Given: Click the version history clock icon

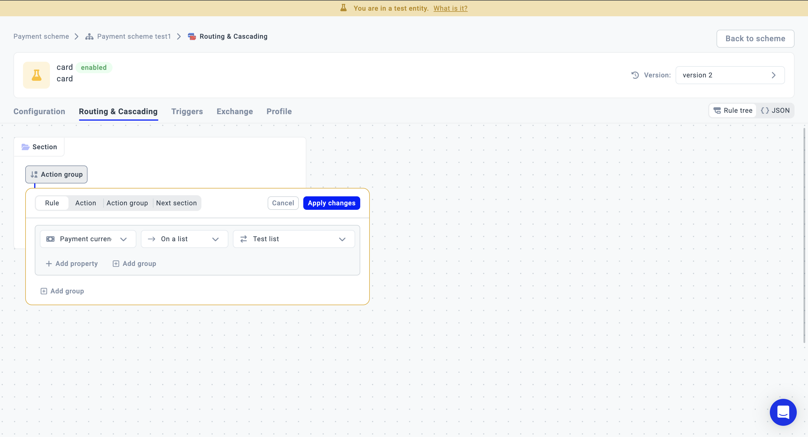Looking at the screenshot, I should 635,75.
